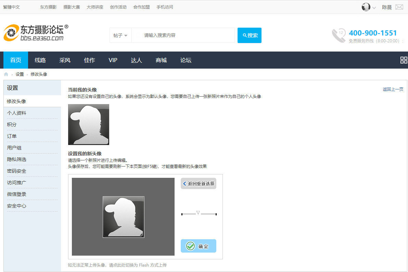Click the home icon in breadcrumb

(6, 74)
